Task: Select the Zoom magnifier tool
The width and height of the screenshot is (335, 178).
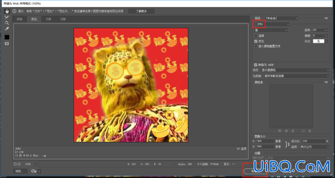Action: coord(7,23)
